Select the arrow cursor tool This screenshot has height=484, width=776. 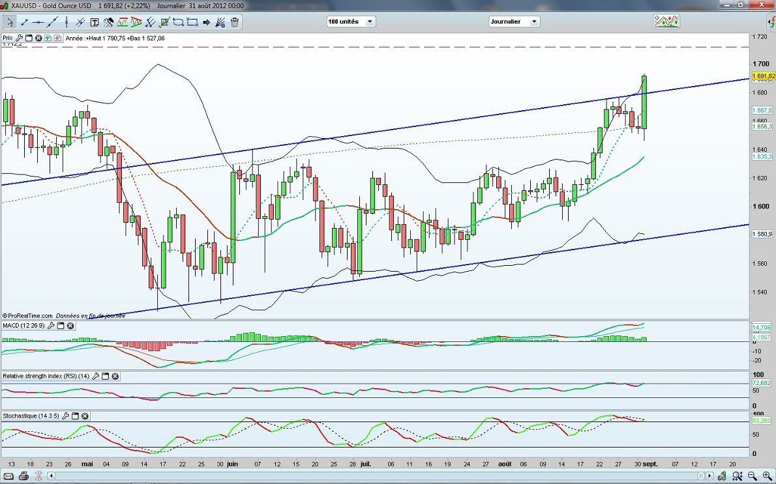[10, 22]
